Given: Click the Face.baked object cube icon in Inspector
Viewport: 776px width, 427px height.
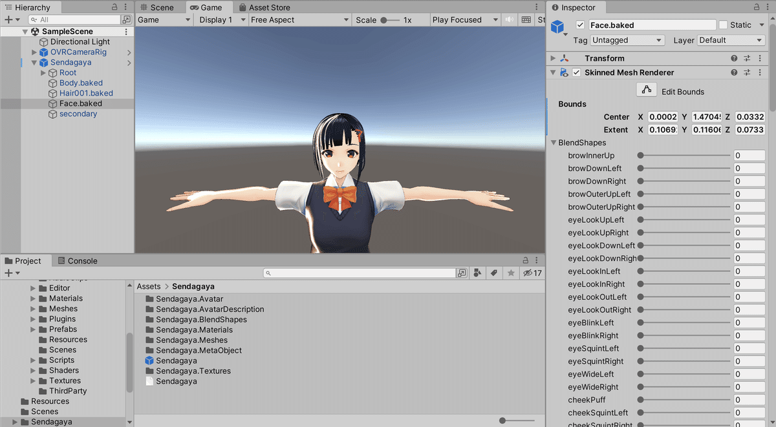Looking at the screenshot, I should click(557, 27).
